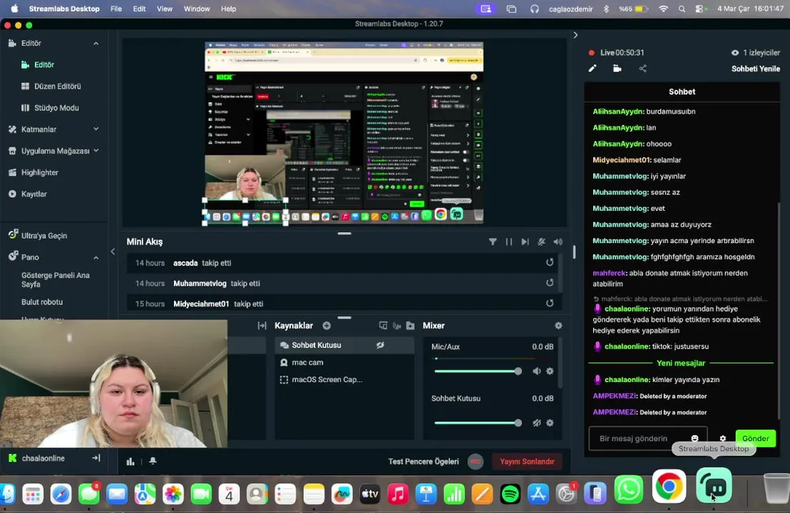Collapse the Pano sidebar section chevron
The width and height of the screenshot is (790, 513).
point(96,257)
